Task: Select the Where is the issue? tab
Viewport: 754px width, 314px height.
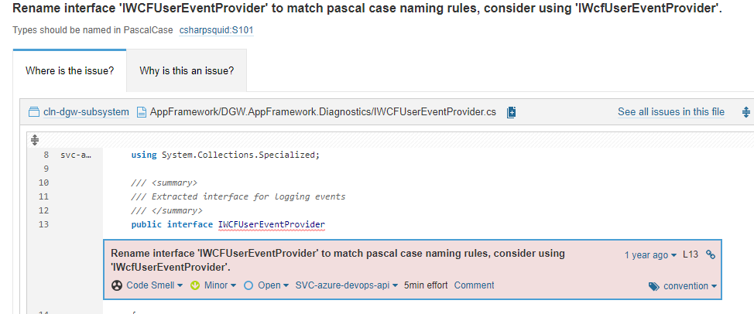Action: [70, 70]
